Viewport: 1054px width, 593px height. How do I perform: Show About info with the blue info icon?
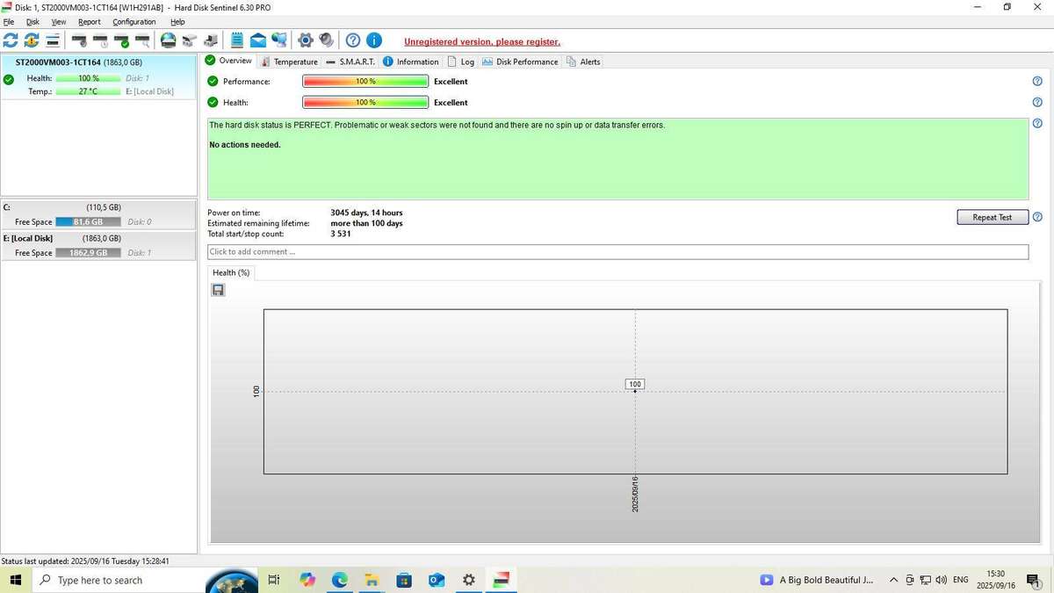click(x=372, y=40)
